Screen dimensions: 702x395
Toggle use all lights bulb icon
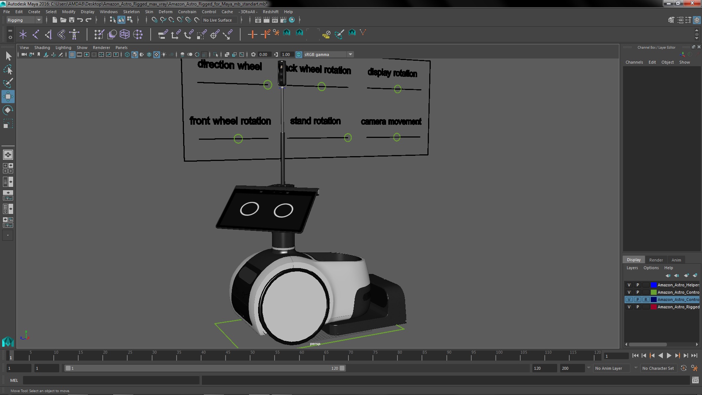click(x=164, y=54)
